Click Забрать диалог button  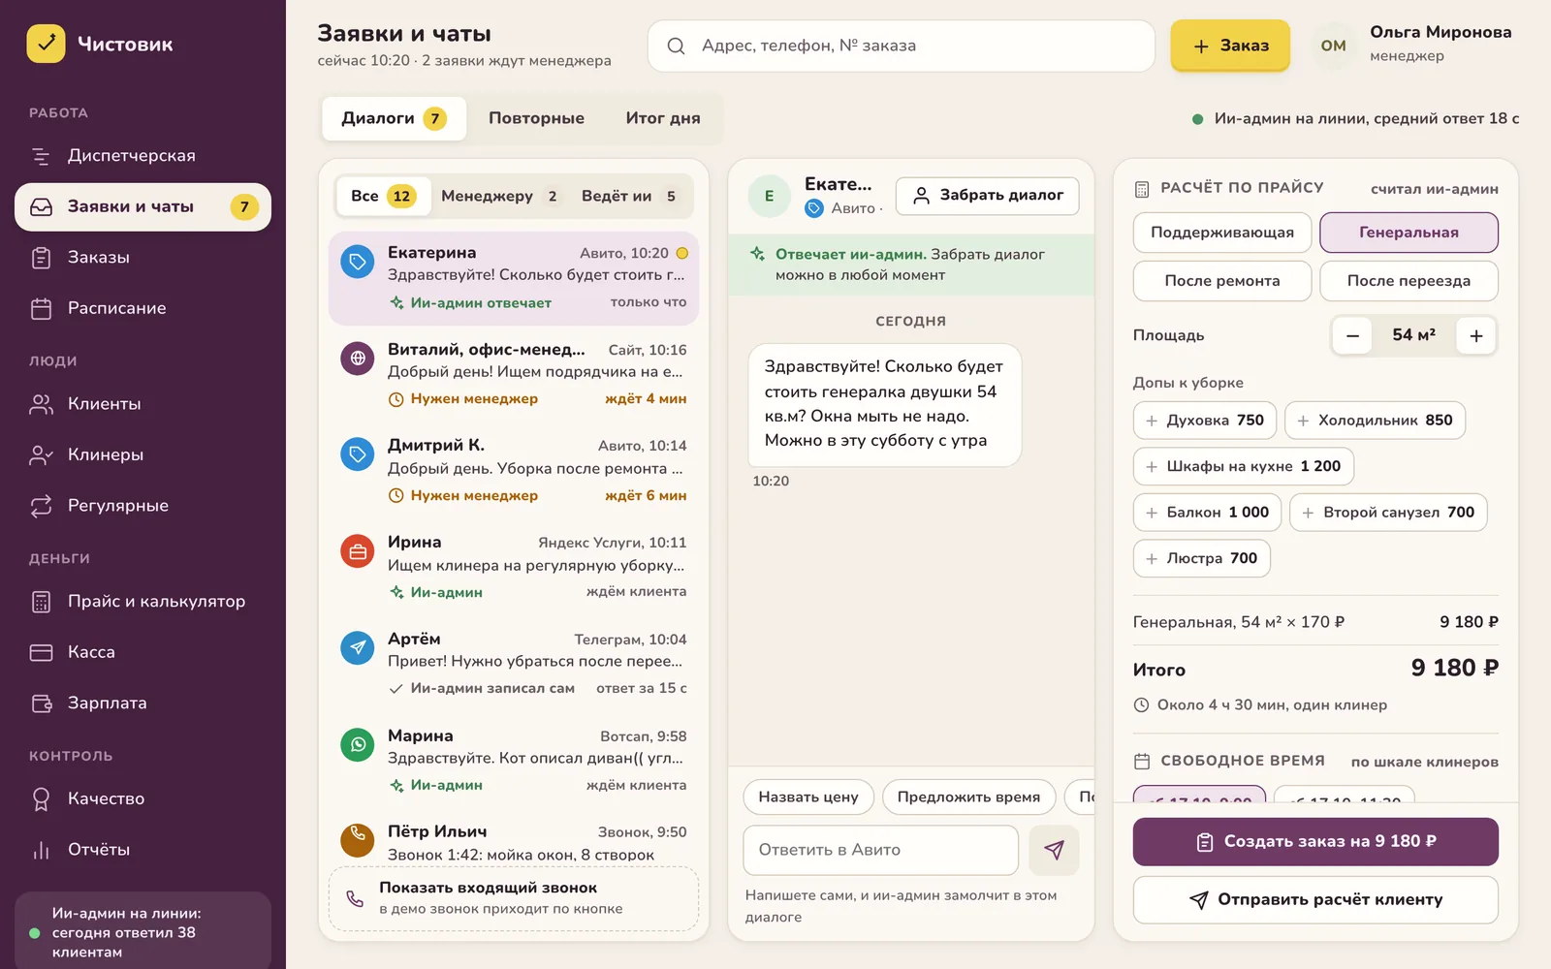(x=987, y=196)
